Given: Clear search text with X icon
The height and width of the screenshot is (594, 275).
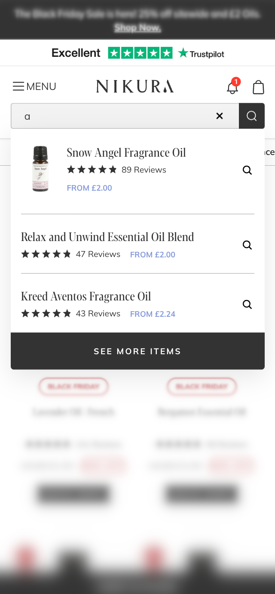Looking at the screenshot, I should (220, 116).
